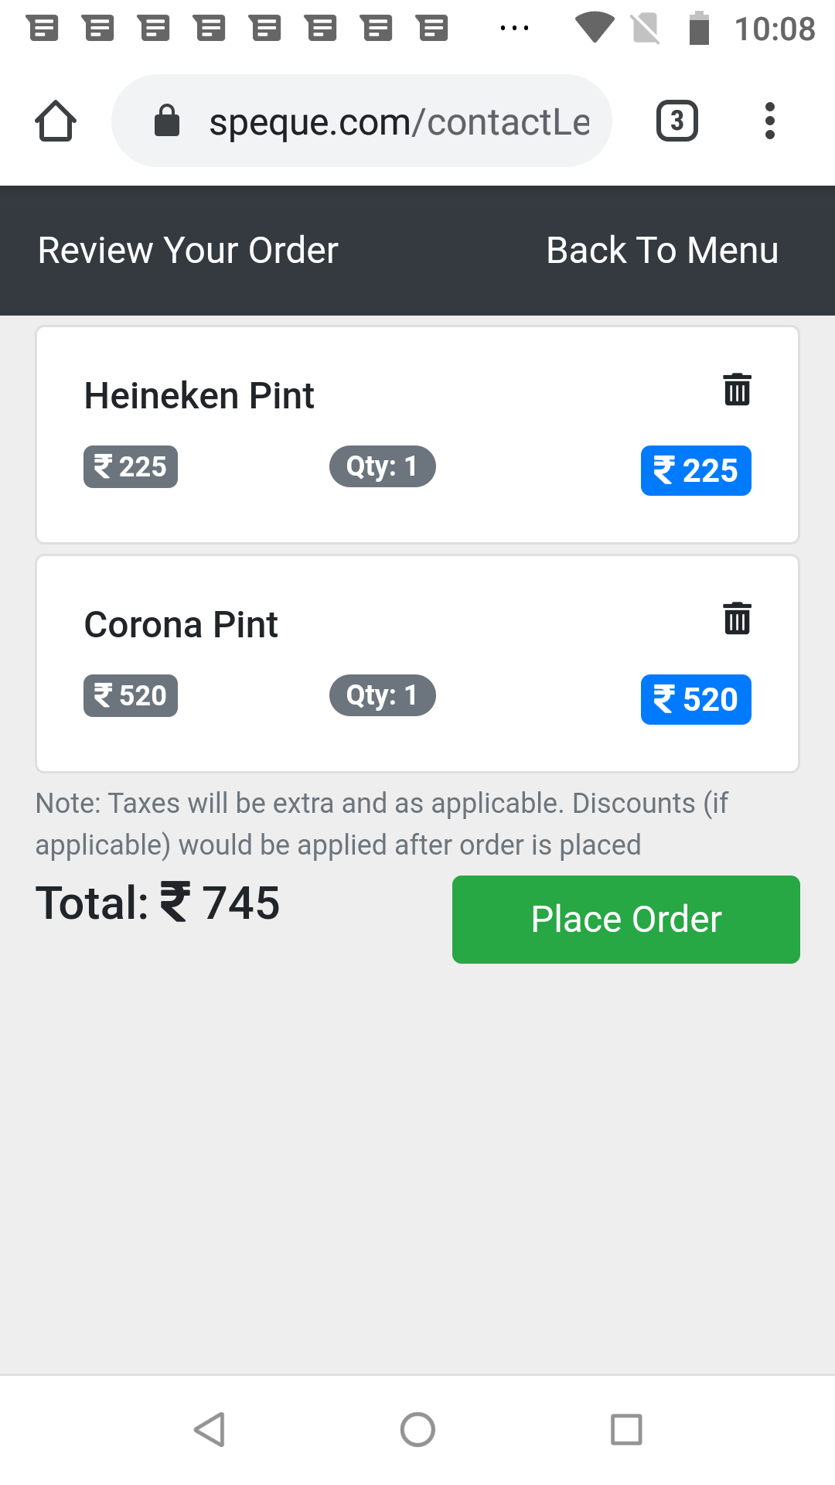This screenshot has height=1485, width=835.
Task: Tap the speque.com address bar
Action: pos(398,121)
